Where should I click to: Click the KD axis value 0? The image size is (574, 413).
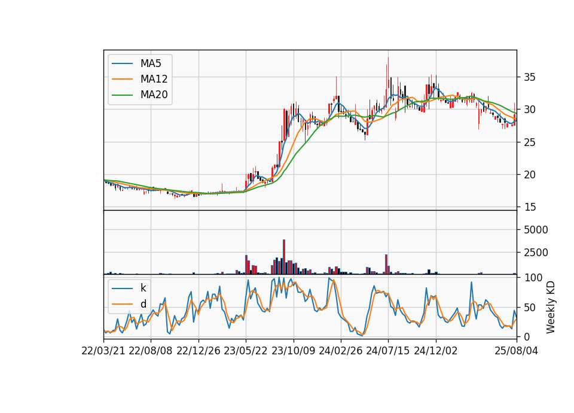point(527,336)
